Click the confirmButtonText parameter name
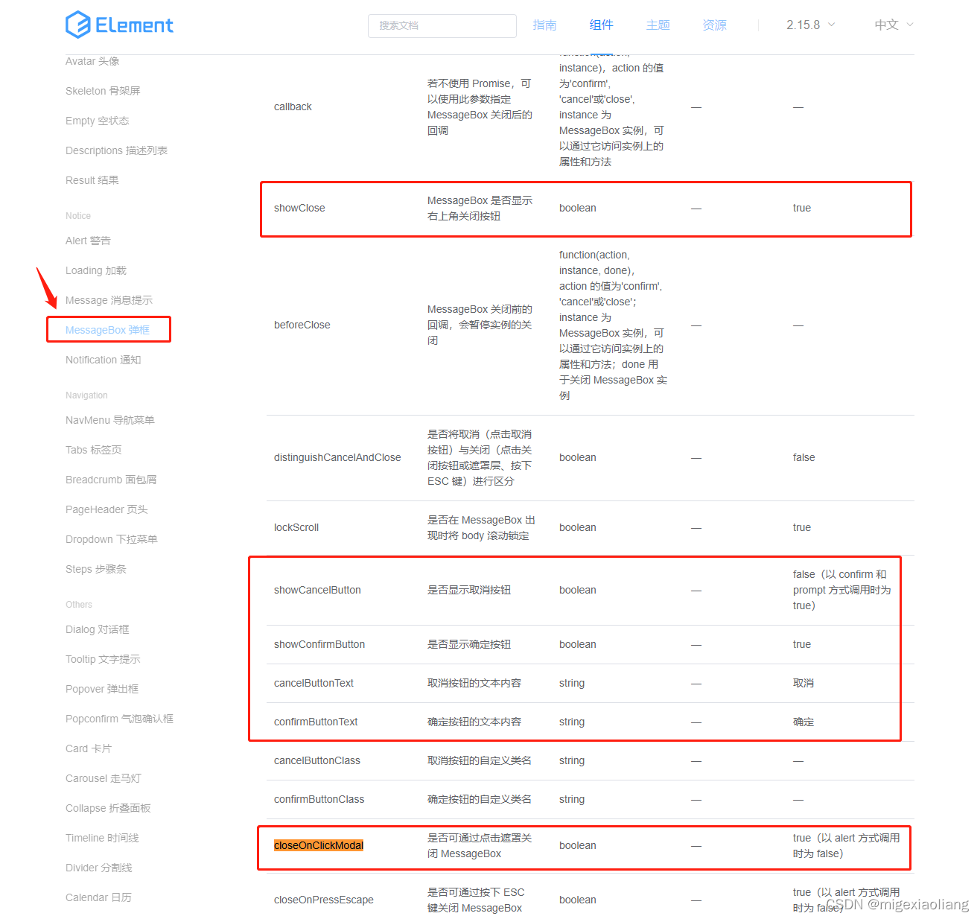Image resolution: width=980 pixels, height=919 pixels. [x=316, y=722]
